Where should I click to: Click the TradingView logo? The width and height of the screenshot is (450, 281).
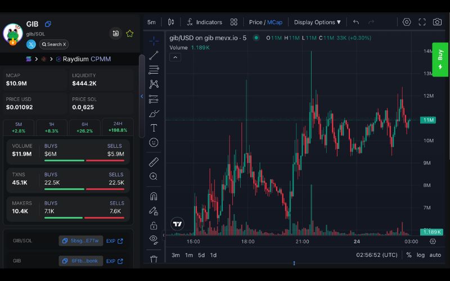177,224
